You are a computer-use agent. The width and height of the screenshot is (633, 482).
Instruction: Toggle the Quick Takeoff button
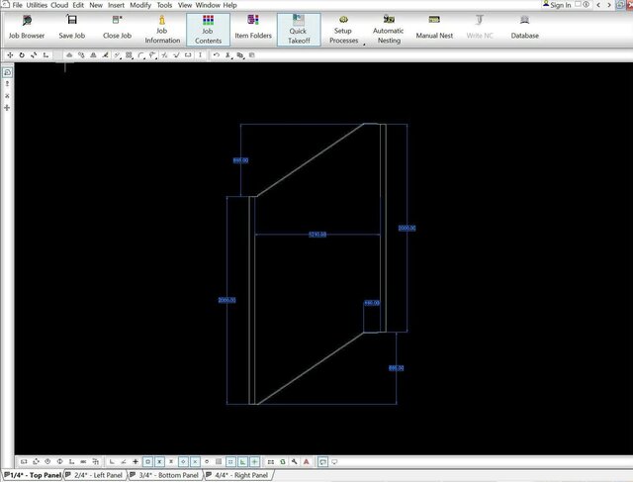pyautogui.click(x=298, y=27)
